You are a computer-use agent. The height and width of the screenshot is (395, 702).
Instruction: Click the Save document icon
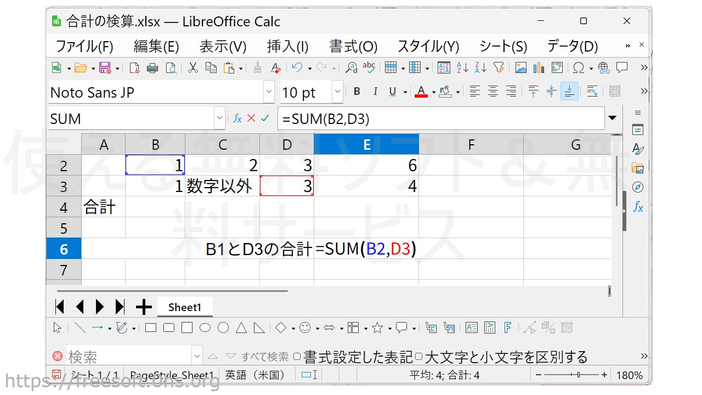tap(104, 68)
